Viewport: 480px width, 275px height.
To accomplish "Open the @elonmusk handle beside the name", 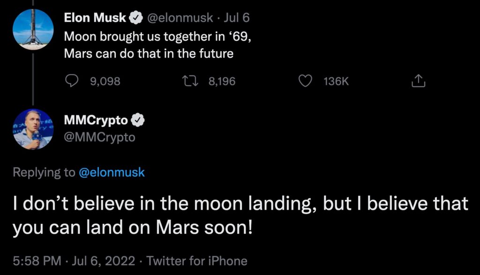I will click(x=179, y=19).
